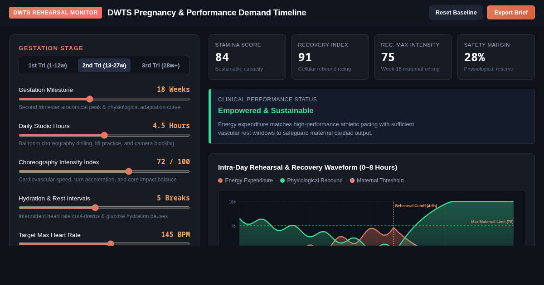Click the Gestation Stage section heading
This screenshot has height=285, width=544.
[x=51, y=48]
